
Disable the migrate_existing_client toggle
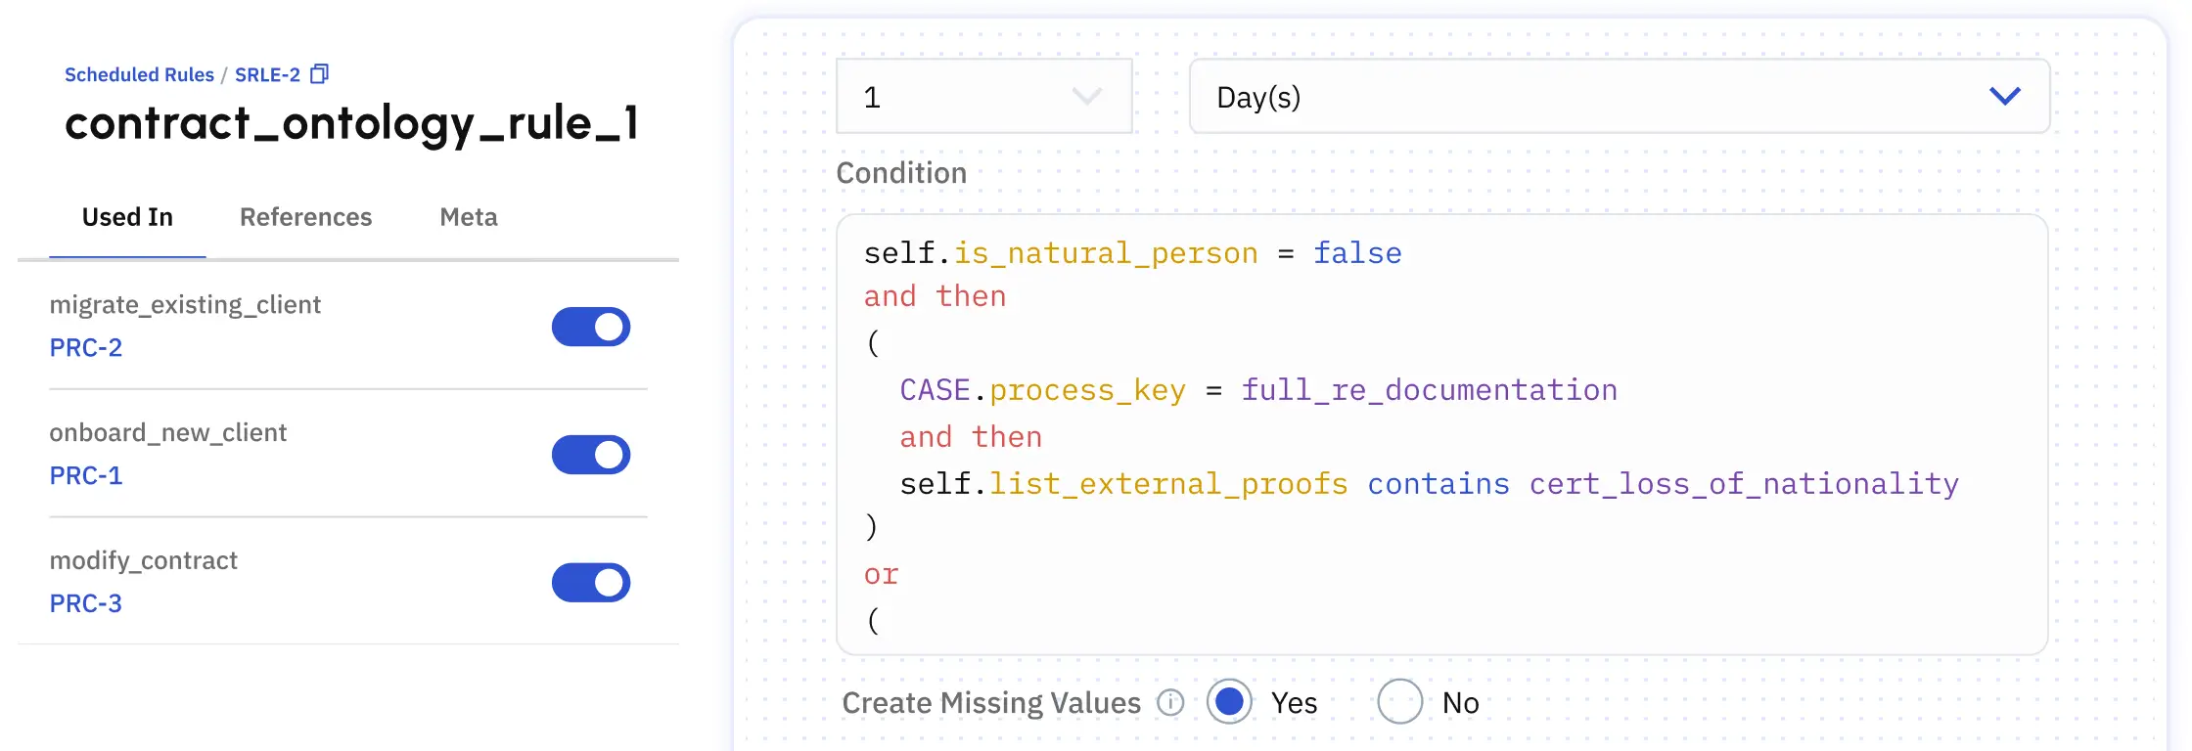point(591,327)
